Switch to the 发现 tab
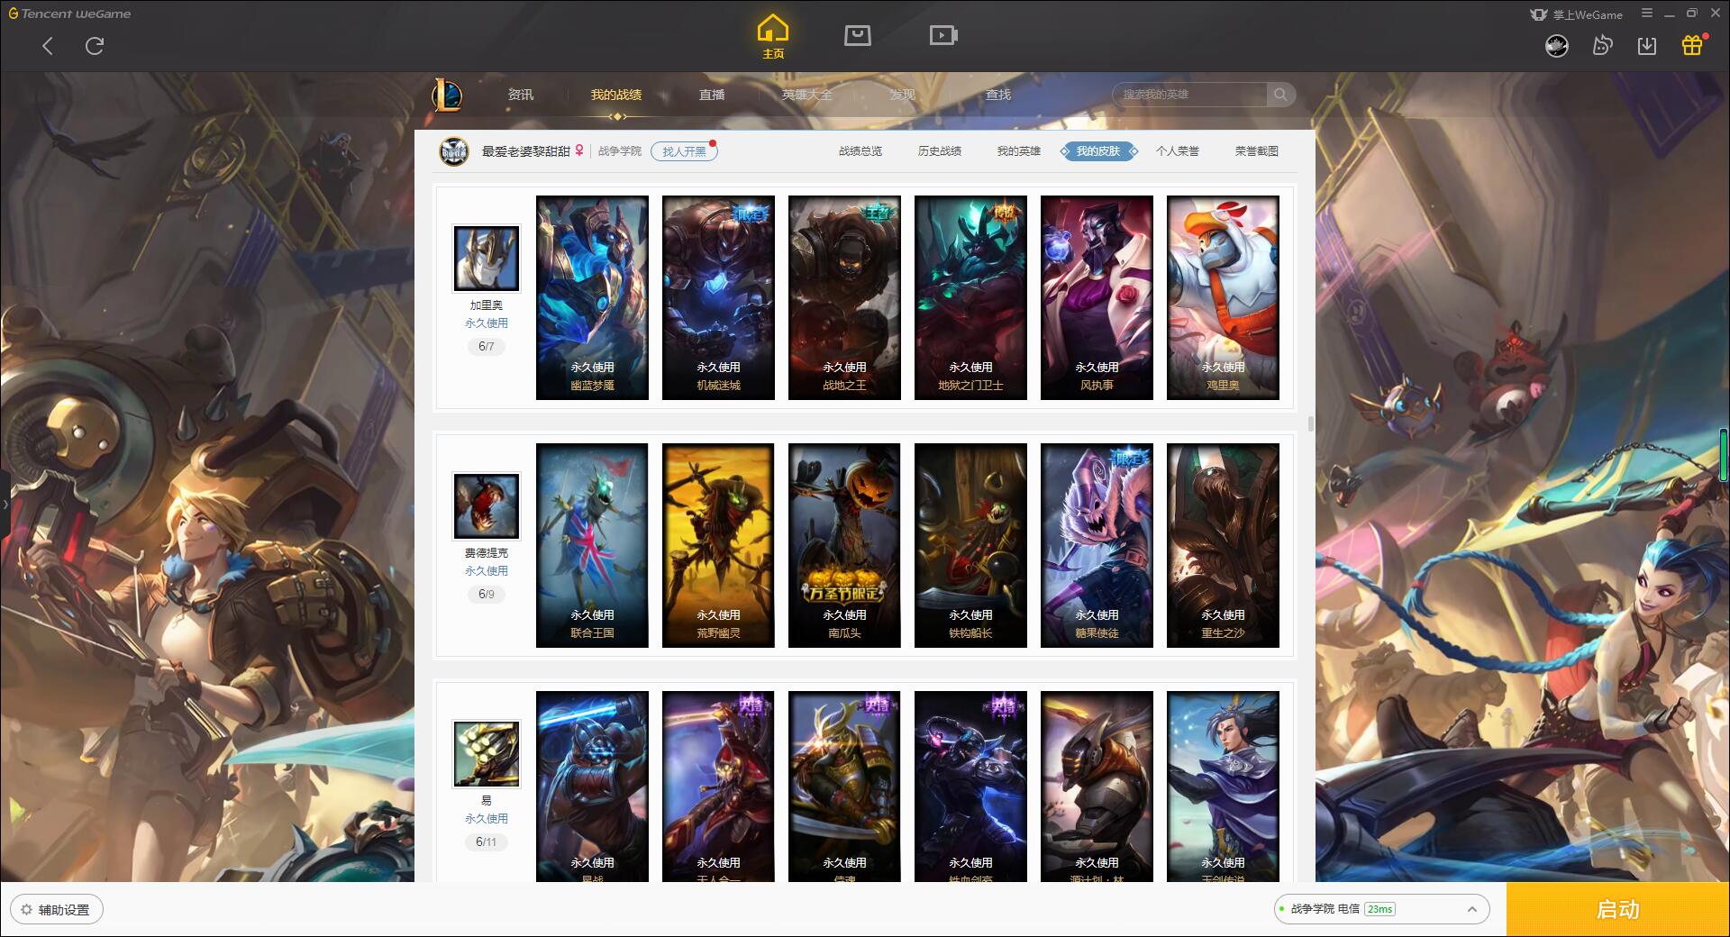Viewport: 1730px width, 937px height. [903, 95]
